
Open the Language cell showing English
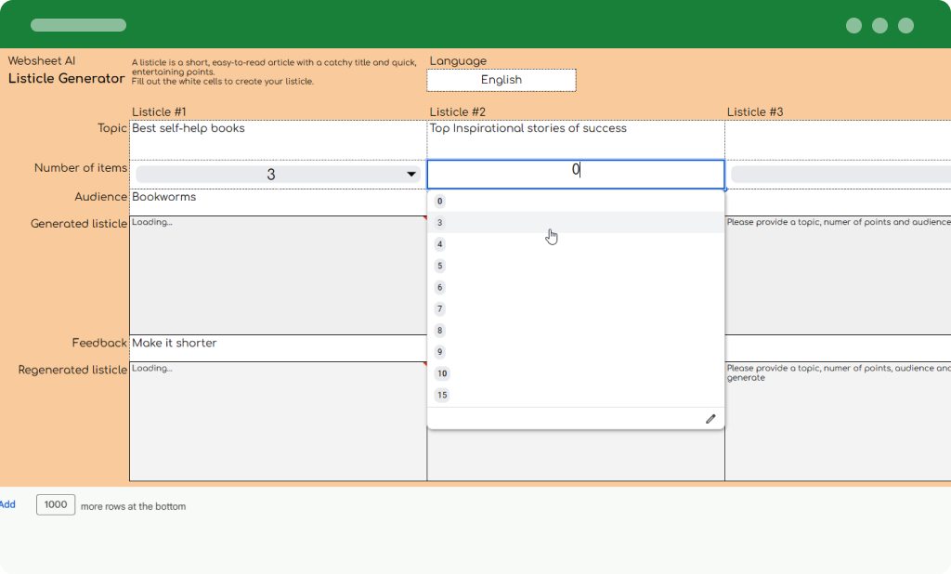[501, 80]
